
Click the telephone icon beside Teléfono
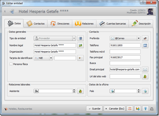click(145, 45)
